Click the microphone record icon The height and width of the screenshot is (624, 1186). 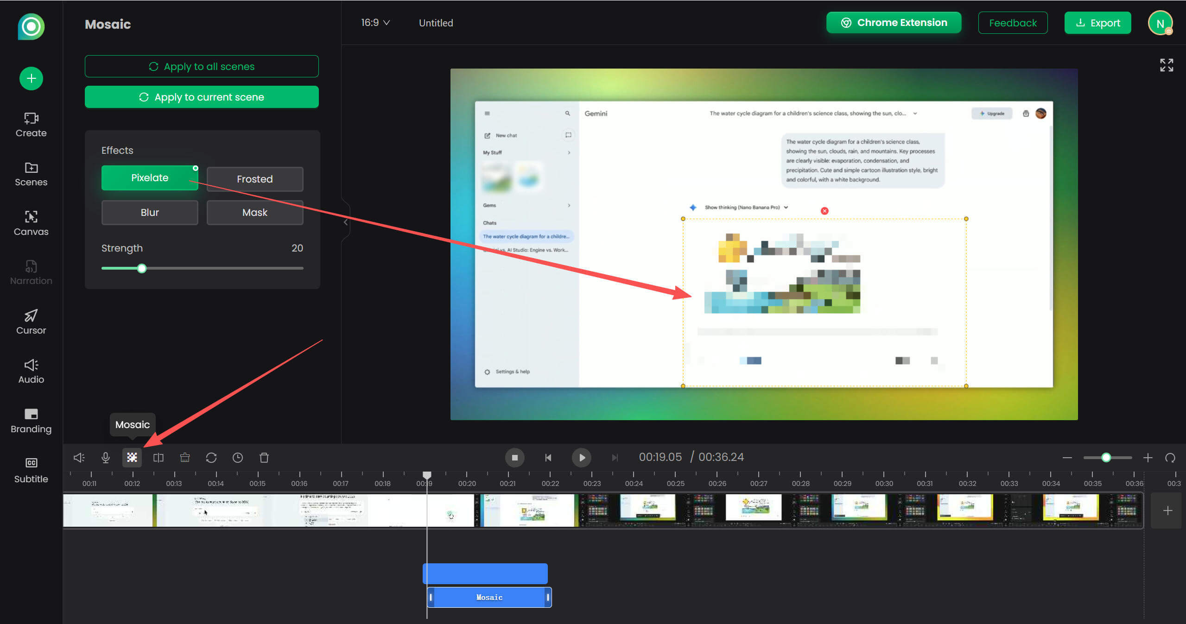point(106,458)
